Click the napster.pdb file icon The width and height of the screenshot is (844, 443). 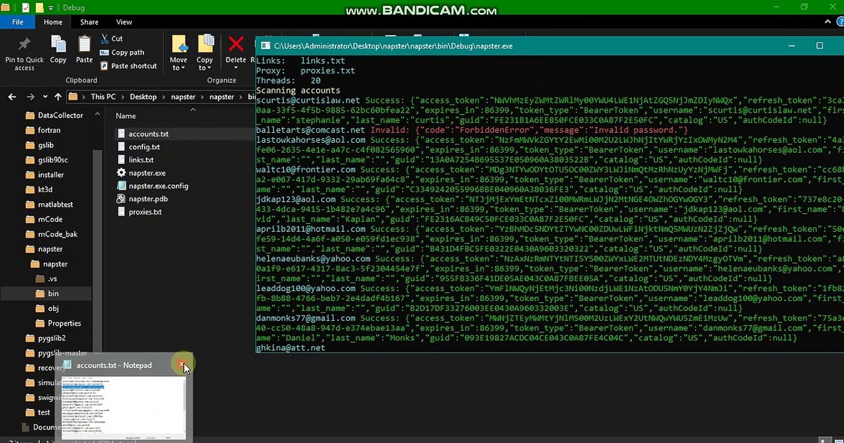point(121,199)
